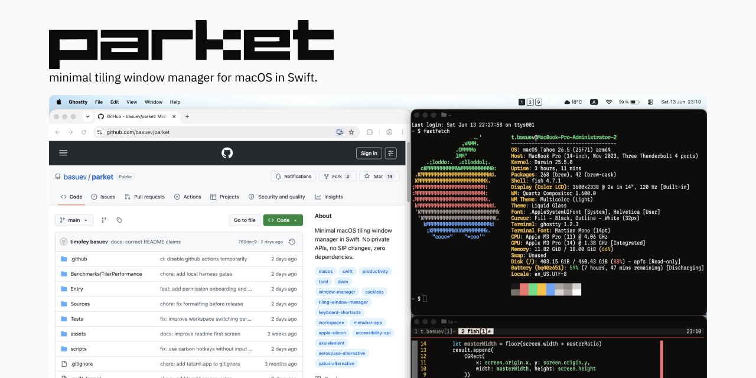The height and width of the screenshot is (378, 756).
Task: Switch to the Actions tab
Action: pos(188,197)
